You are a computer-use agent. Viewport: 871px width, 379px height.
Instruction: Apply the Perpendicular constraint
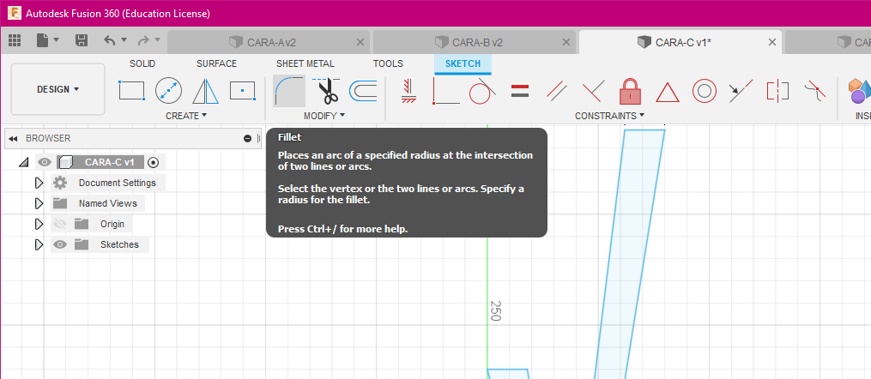[x=593, y=90]
